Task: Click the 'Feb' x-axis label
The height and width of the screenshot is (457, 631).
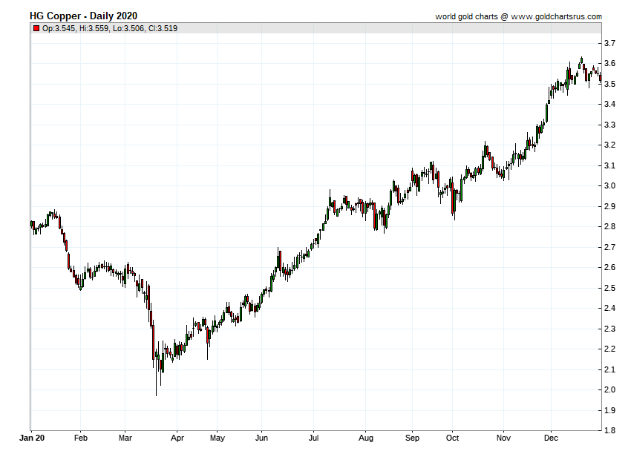Action: coord(80,438)
